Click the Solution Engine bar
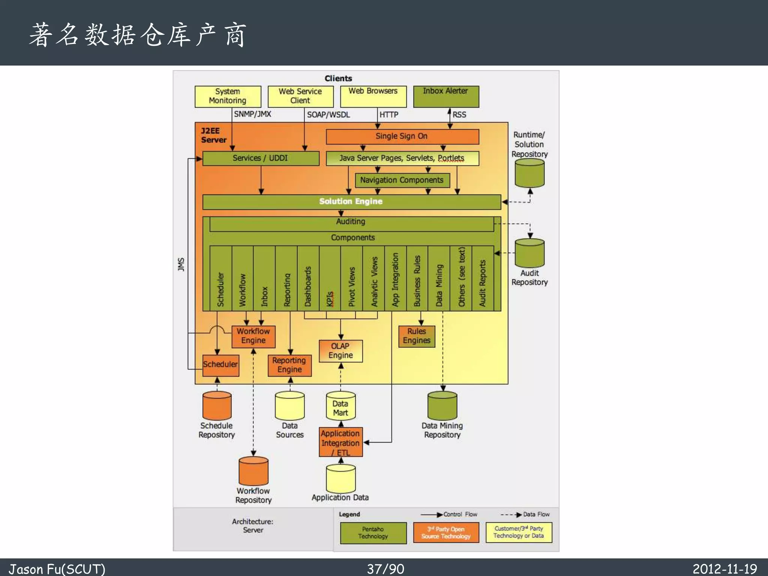The height and width of the screenshot is (576, 768). coord(351,202)
